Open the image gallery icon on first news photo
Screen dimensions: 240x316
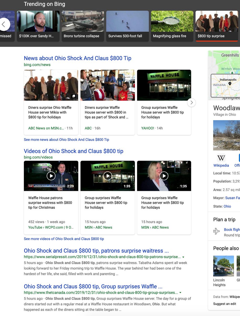tap(74, 96)
